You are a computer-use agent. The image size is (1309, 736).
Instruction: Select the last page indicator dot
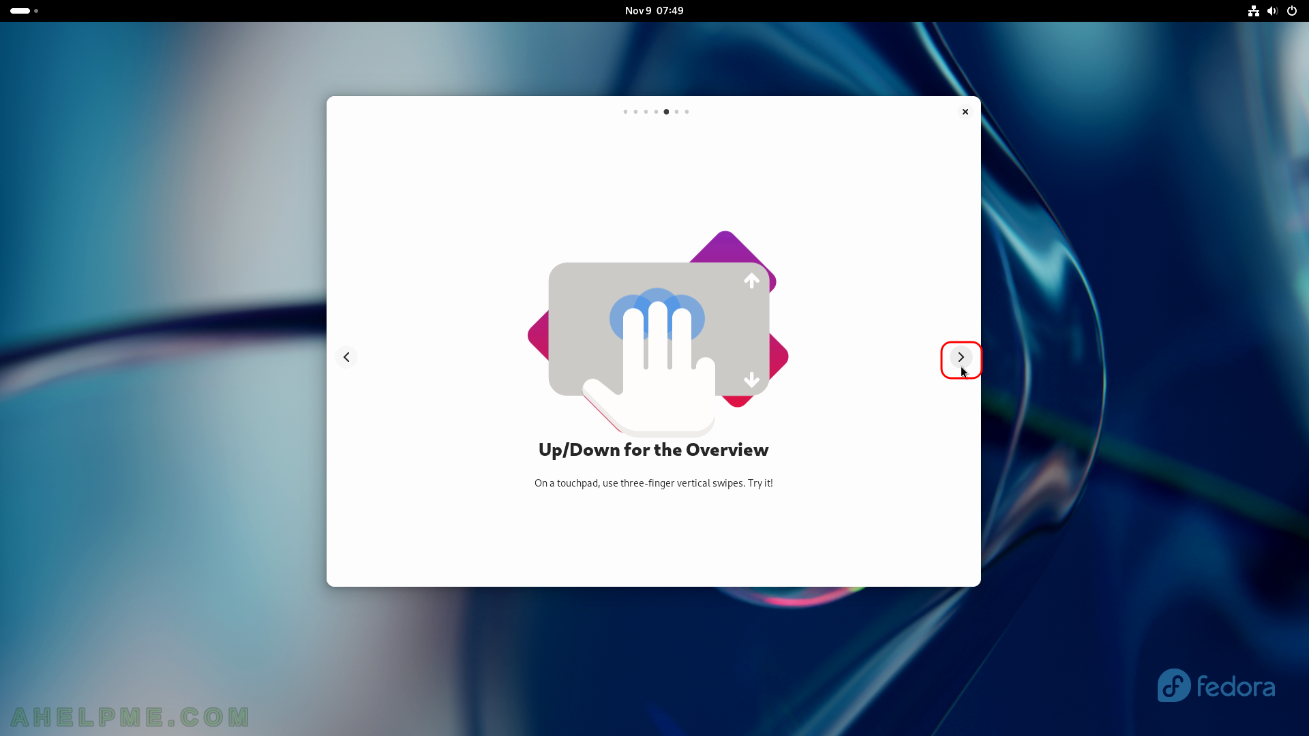pyautogui.click(x=687, y=112)
